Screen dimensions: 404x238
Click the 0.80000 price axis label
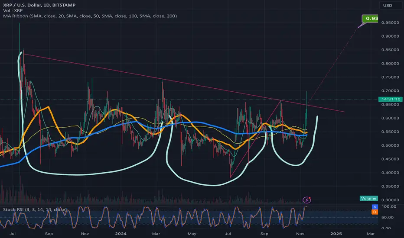pyautogui.click(x=390, y=64)
